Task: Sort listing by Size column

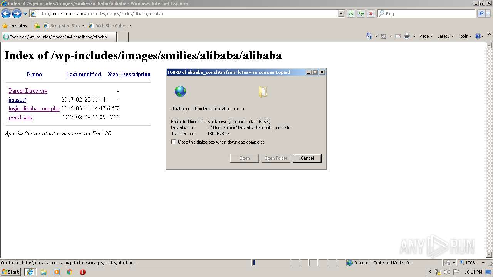Action: coord(113,74)
